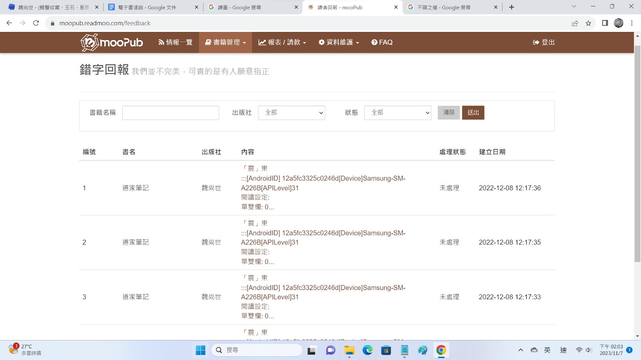Open OneDrive cloud tray icon
The height and width of the screenshot is (360, 641).
click(x=534, y=350)
